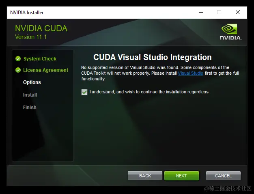Image resolution: width=254 pixels, height=194 pixels.
Task: Click "I understand, and wish to continue" label
Action: click(149, 92)
